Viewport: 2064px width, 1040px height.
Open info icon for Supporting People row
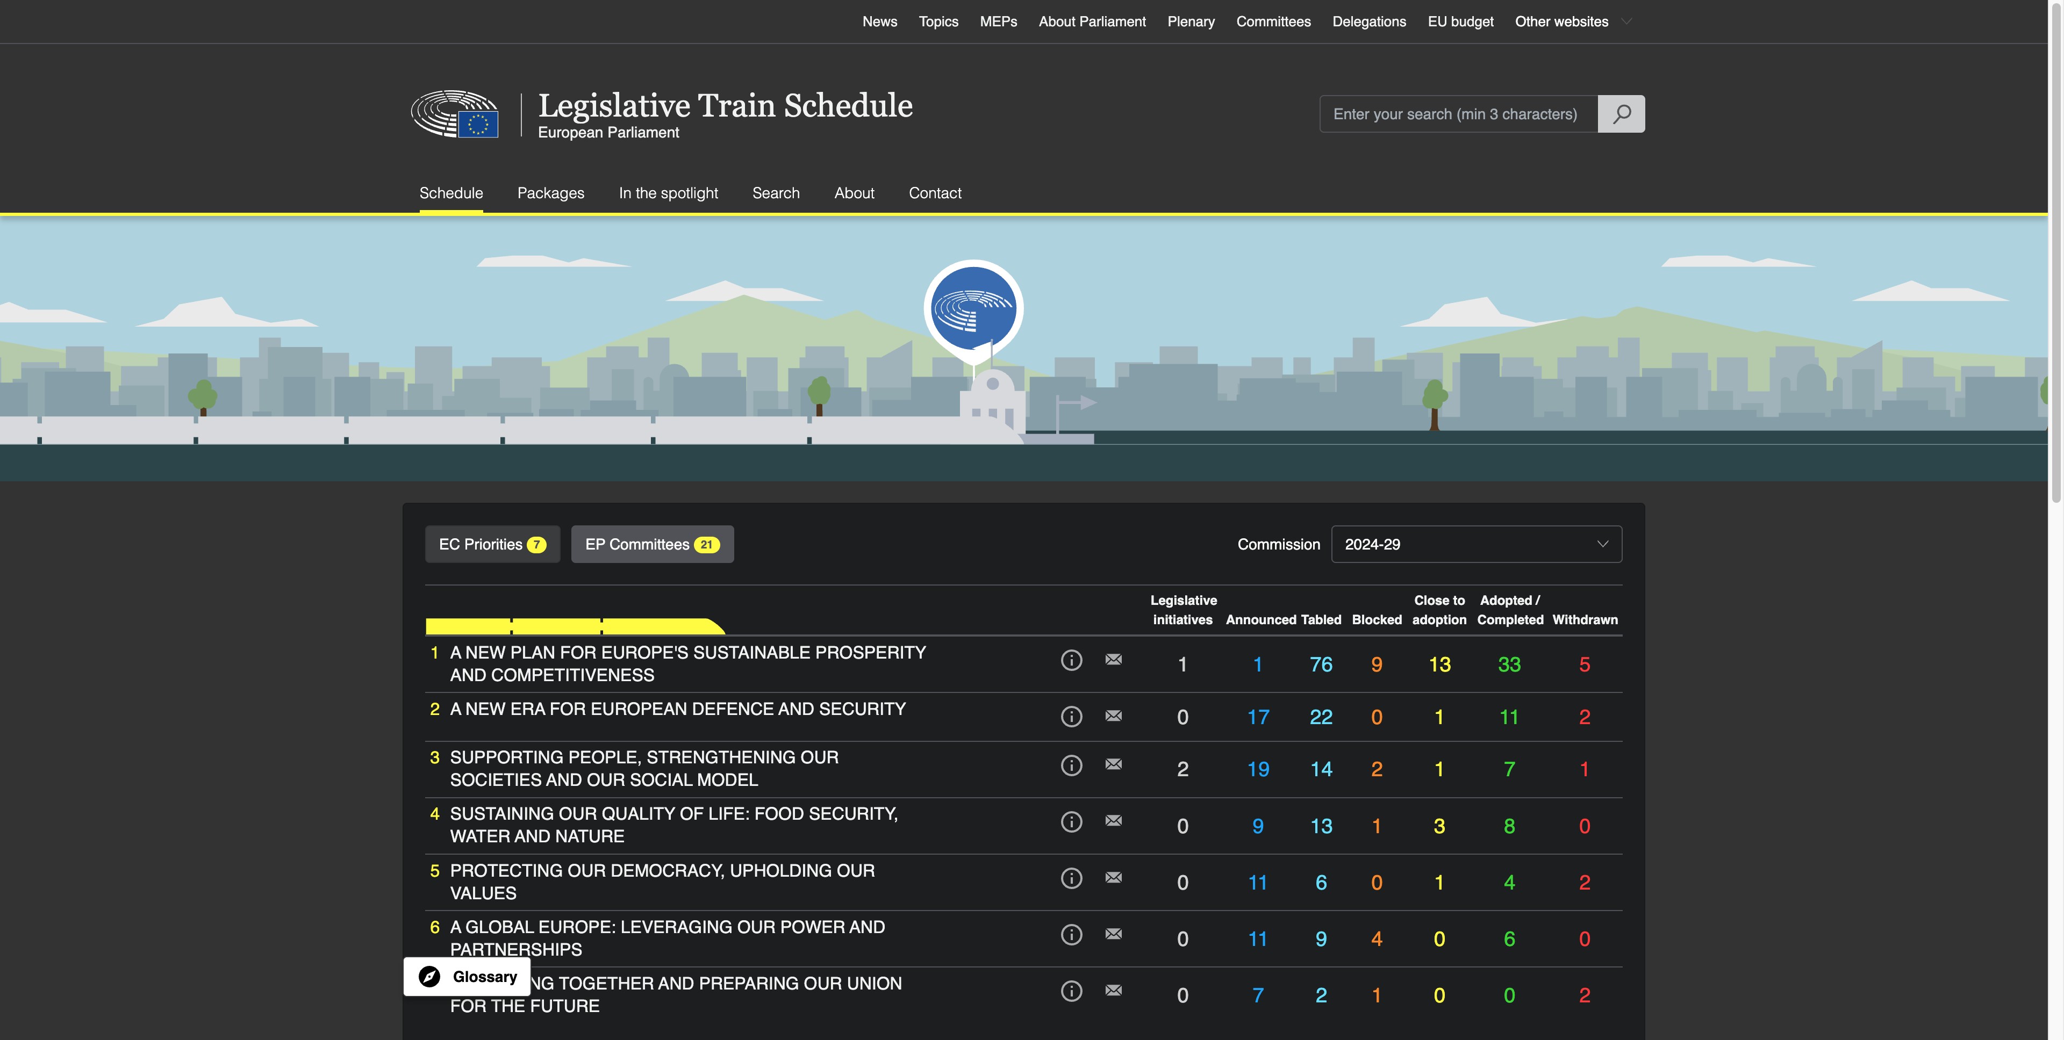coord(1071,764)
